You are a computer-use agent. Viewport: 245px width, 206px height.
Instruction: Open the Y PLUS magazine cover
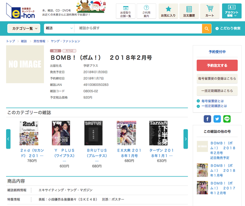click(61, 133)
